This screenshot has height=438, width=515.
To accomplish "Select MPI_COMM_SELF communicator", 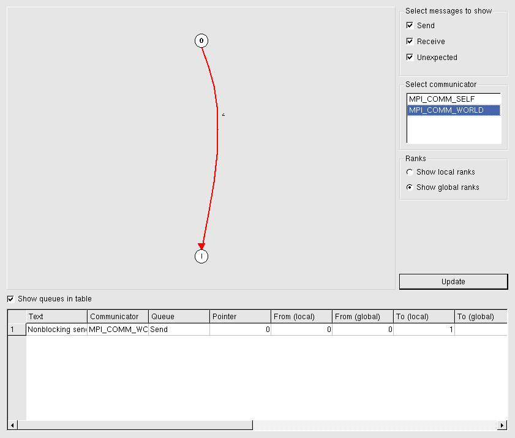I will [442, 99].
